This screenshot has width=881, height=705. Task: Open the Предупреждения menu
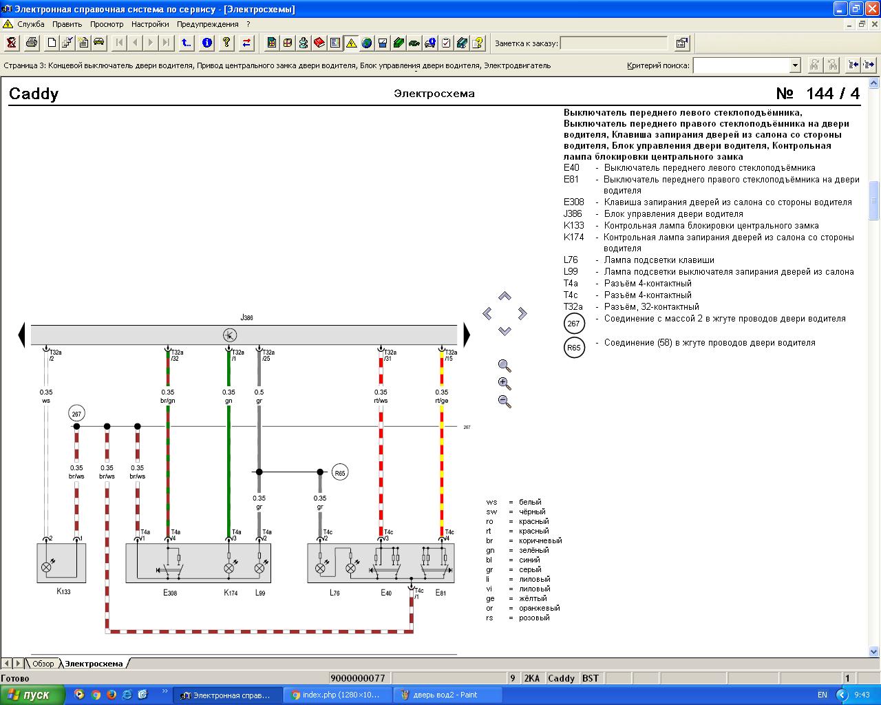(208, 24)
